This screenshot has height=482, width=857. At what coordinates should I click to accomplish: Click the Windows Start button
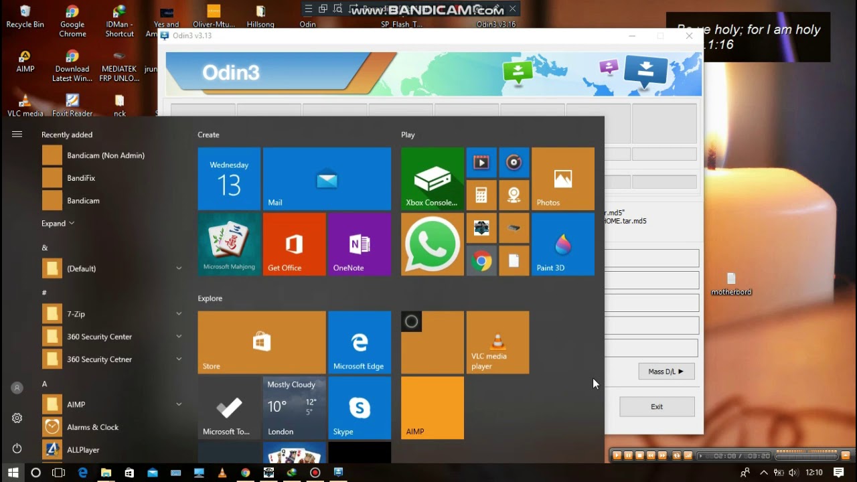tap(13, 472)
